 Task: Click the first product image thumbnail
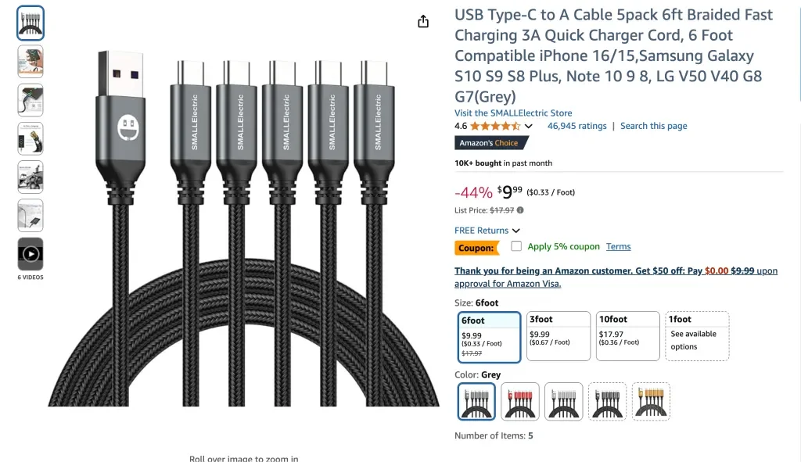[x=30, y=23]
